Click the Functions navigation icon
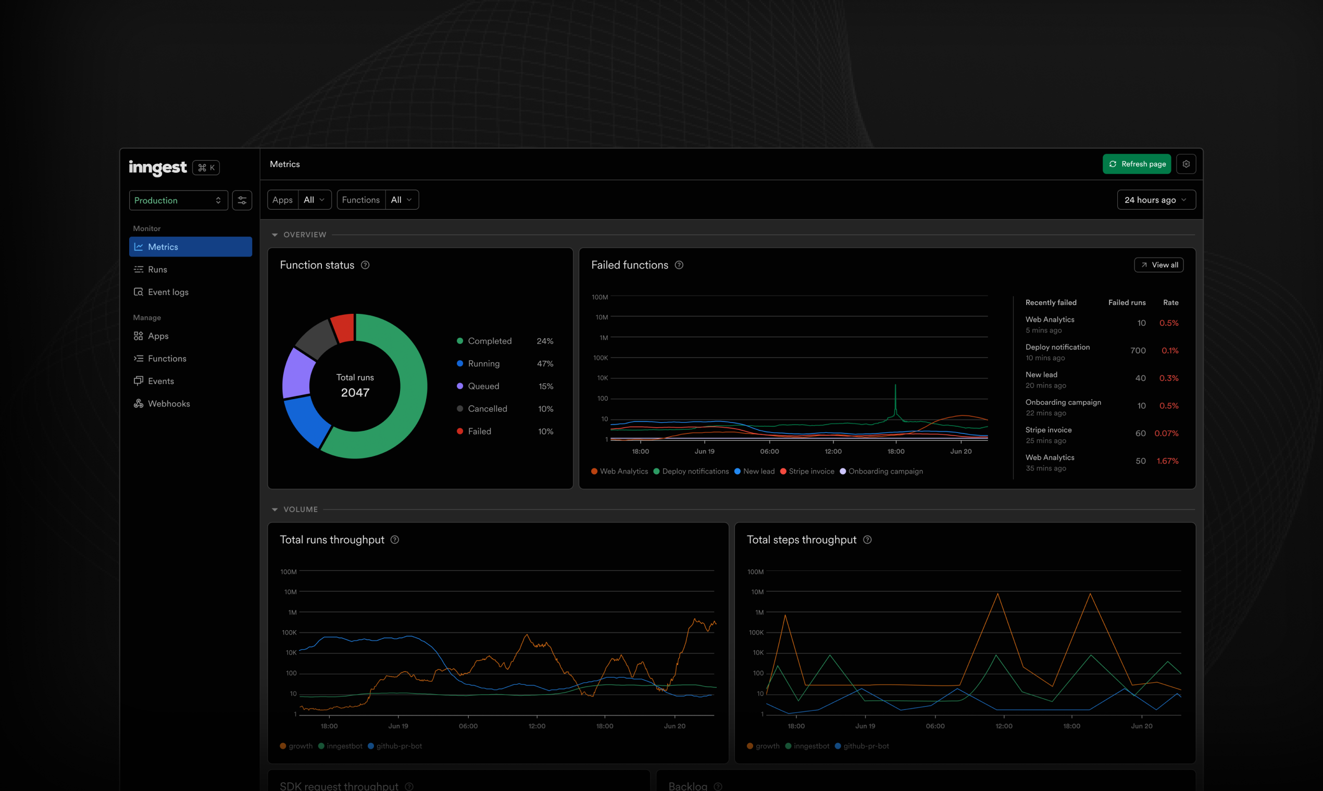1323x791 pixels. click(x=139, y=358)
